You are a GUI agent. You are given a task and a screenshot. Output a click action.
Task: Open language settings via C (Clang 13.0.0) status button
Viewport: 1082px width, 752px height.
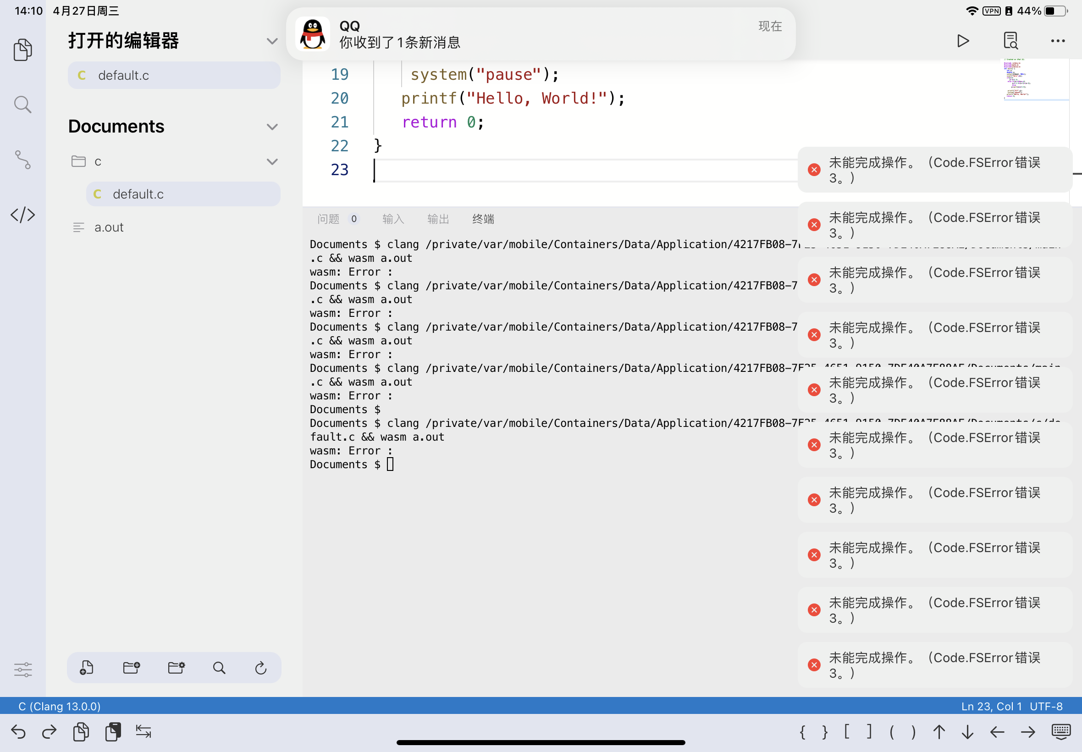pyautogui.click(x=59, y=706)
